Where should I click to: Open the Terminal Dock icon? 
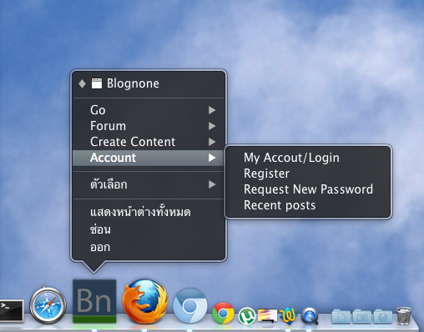pos(11,310)
